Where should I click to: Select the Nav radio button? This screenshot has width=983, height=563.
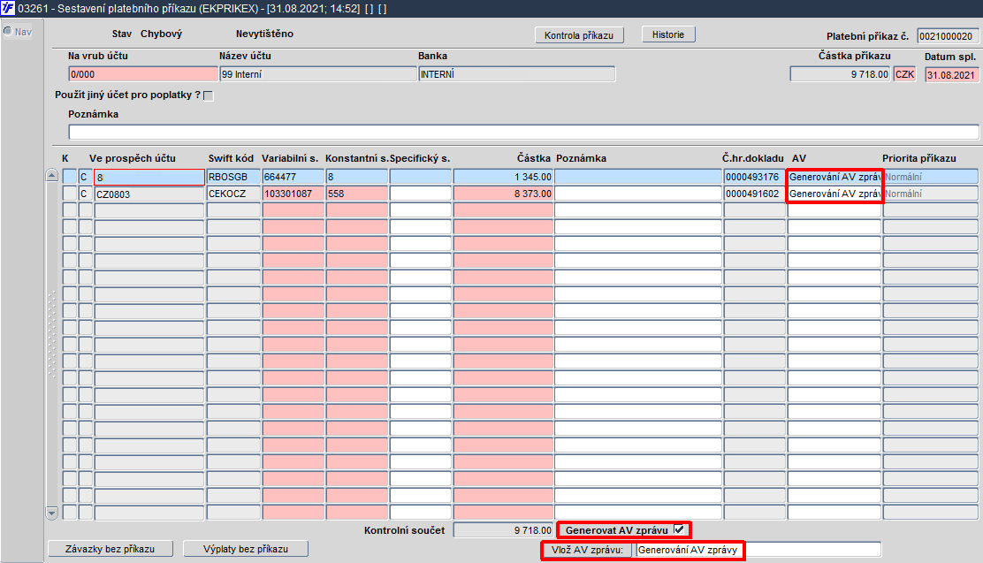coord(8,31)
